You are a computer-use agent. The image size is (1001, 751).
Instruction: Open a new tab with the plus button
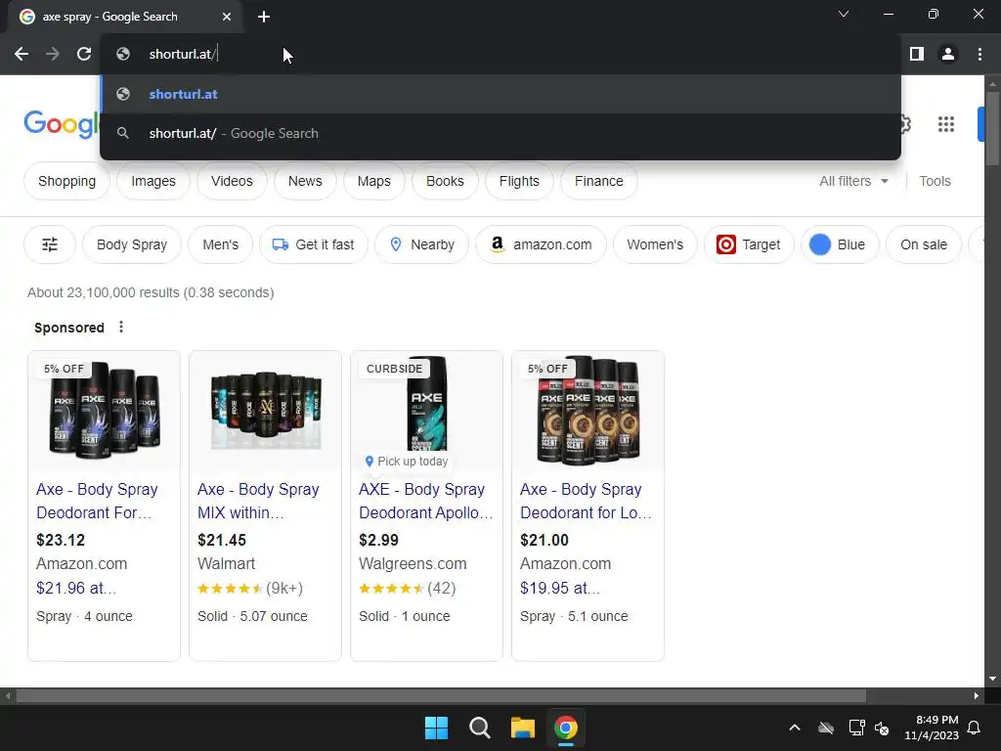[264, 17]
